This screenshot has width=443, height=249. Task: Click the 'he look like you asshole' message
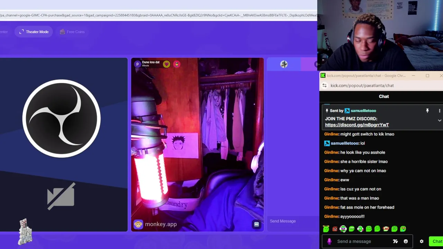coord(362,153)
